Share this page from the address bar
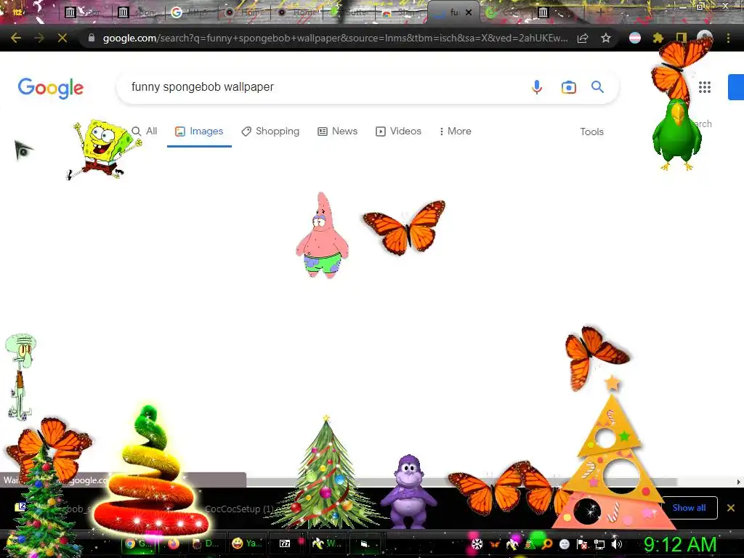744x558 pixels. (x=583, y=38)
